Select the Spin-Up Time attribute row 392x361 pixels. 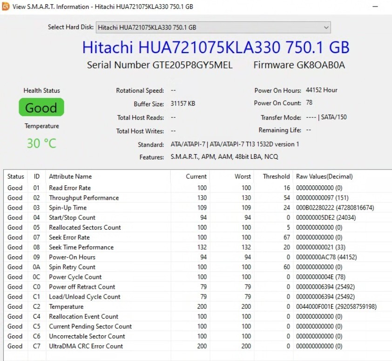click(x=198, y=208)
